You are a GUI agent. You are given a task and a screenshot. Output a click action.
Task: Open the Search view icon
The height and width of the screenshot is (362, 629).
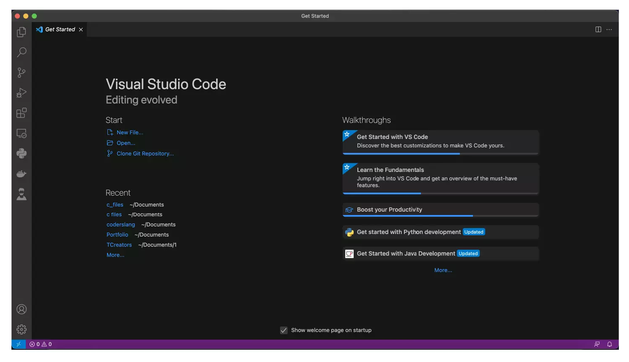[22, 52]
